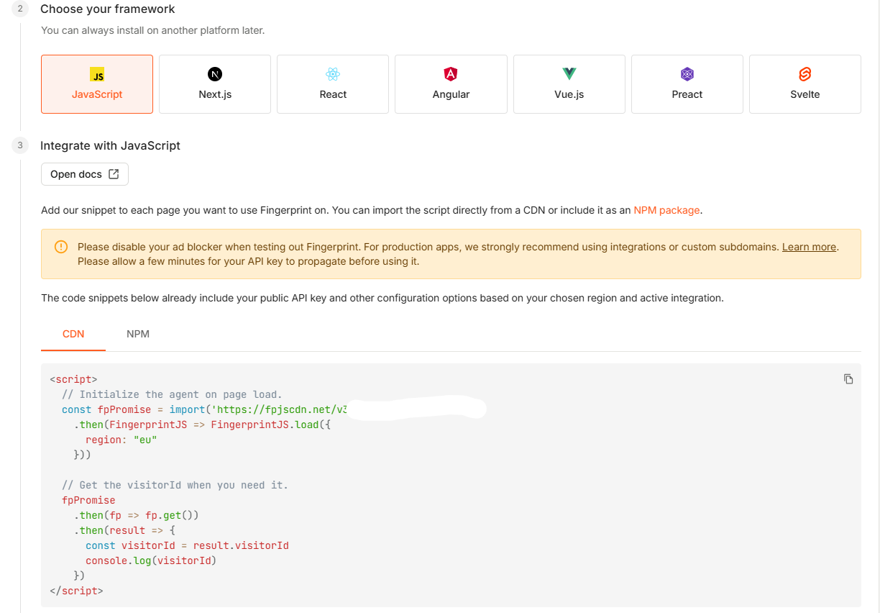Click the 'You can always install on another platform later.' text
Viewport: 880px width, 613px height.
point(153,30)
